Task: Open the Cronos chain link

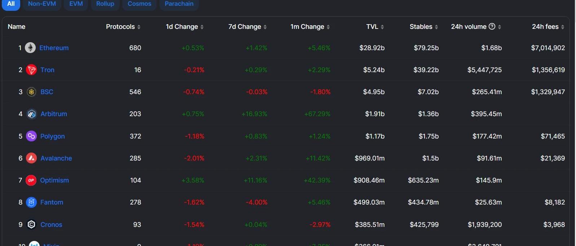Action: point(51,225)
